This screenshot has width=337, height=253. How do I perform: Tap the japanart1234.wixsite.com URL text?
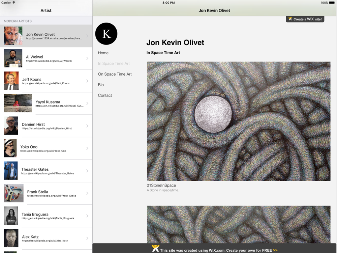(x=54, y=38)
